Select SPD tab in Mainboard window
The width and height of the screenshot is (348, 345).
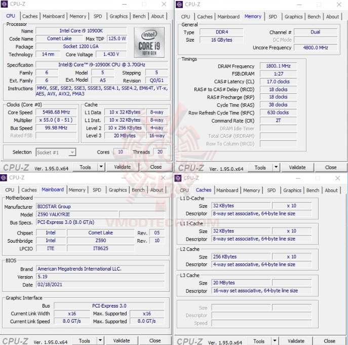[x=97, y=190]
